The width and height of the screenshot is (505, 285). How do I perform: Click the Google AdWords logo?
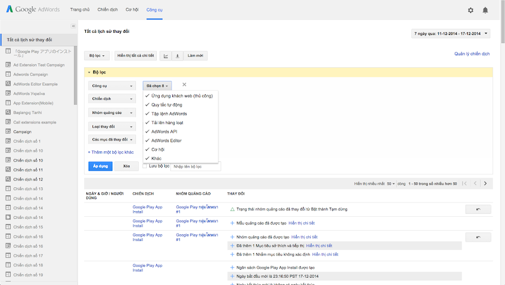coord(32,10)
